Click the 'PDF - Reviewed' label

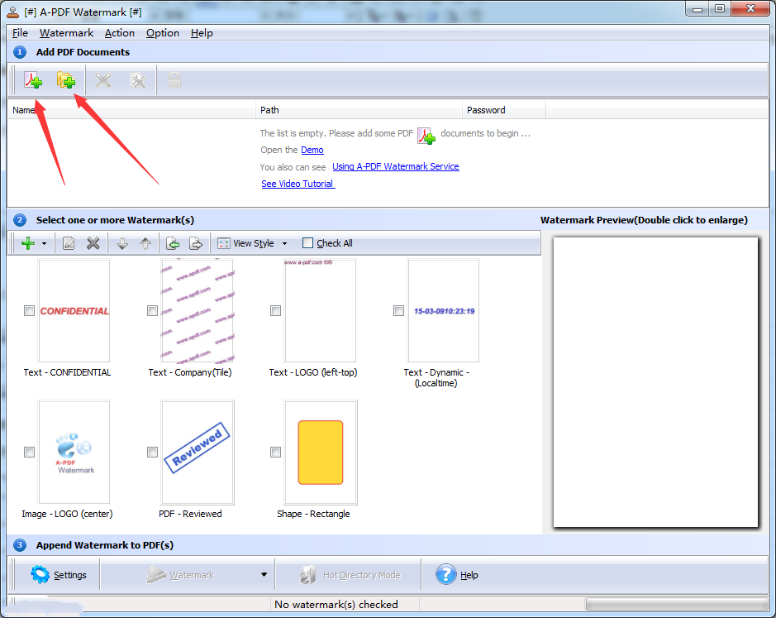point(190,514)
